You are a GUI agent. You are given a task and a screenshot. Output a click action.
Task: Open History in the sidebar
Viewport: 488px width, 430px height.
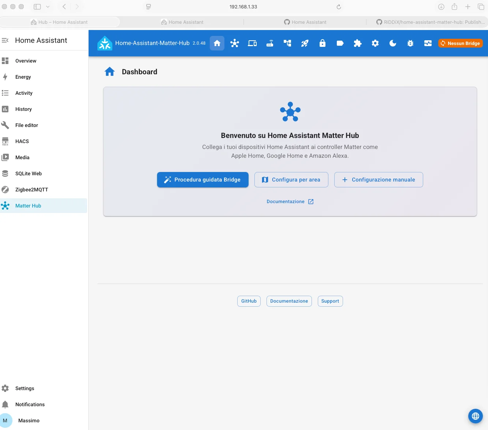(44, 109)
